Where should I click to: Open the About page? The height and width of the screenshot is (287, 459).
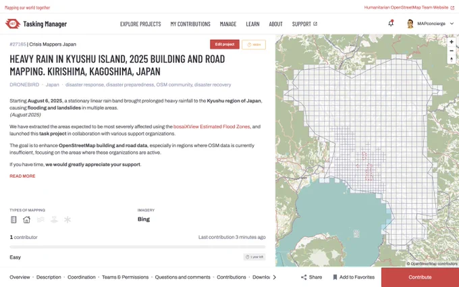pyautogui.click(x=276, y=24)
